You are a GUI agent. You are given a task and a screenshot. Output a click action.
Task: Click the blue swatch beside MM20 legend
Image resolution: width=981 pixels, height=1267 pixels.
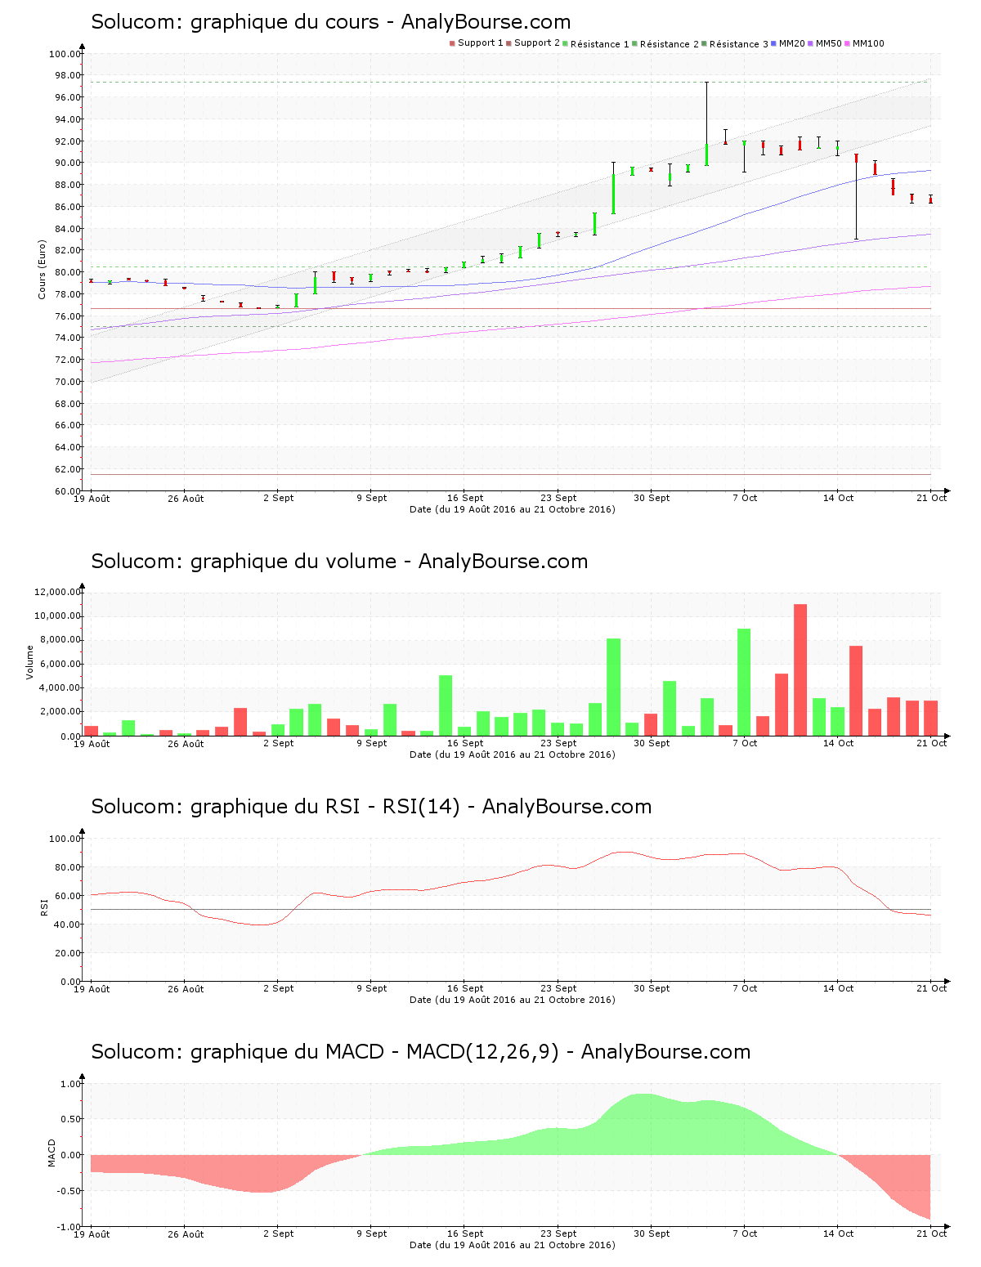coord(773,43)
